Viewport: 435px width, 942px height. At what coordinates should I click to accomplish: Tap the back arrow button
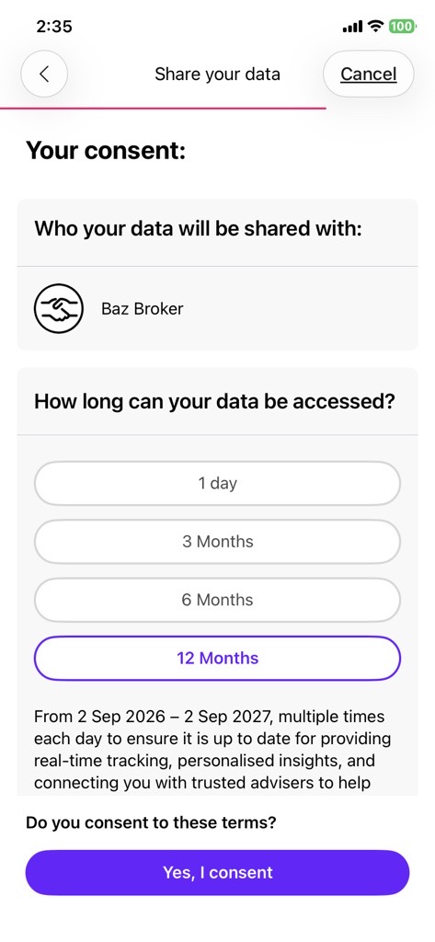44,74
